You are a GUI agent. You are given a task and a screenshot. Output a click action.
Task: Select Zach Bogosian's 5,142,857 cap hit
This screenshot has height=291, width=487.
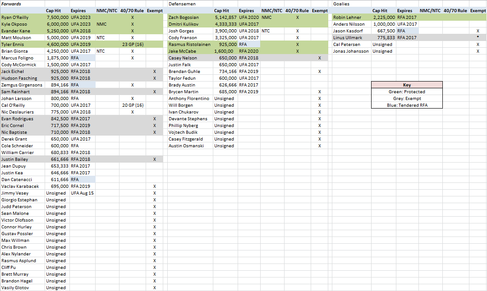point(225,18)
